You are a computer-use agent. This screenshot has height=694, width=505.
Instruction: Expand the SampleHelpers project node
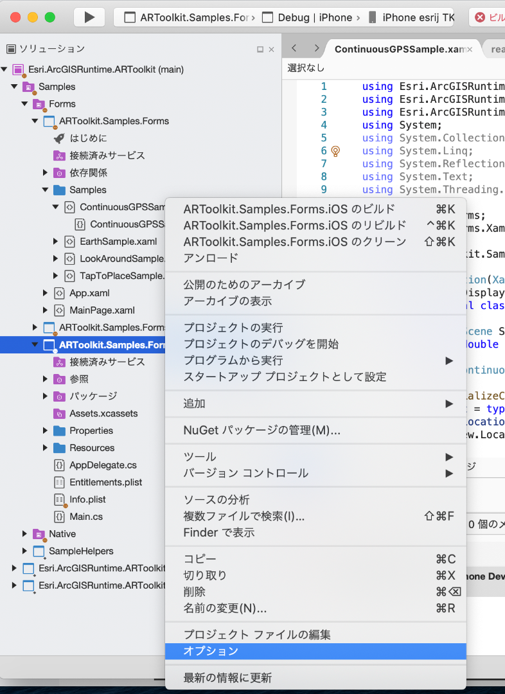(x=25, y=551)
